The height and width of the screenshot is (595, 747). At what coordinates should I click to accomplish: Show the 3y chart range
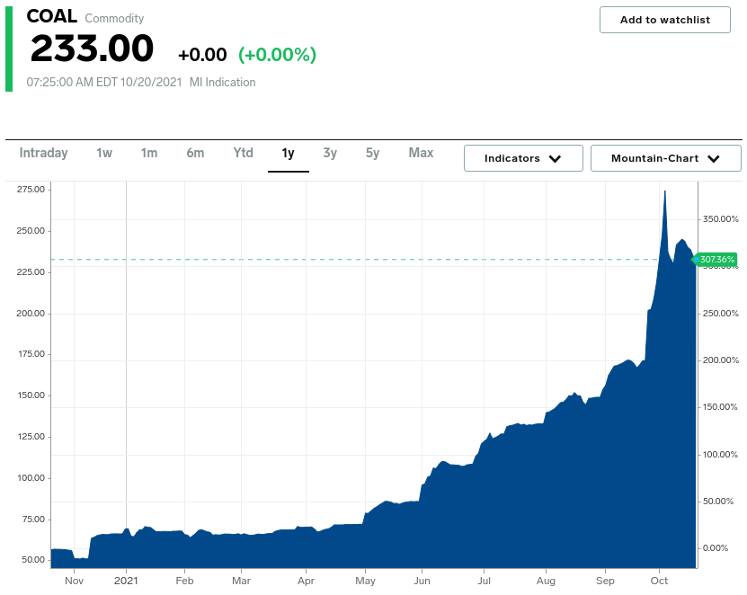pyautogui.click(x=330, y=153)
